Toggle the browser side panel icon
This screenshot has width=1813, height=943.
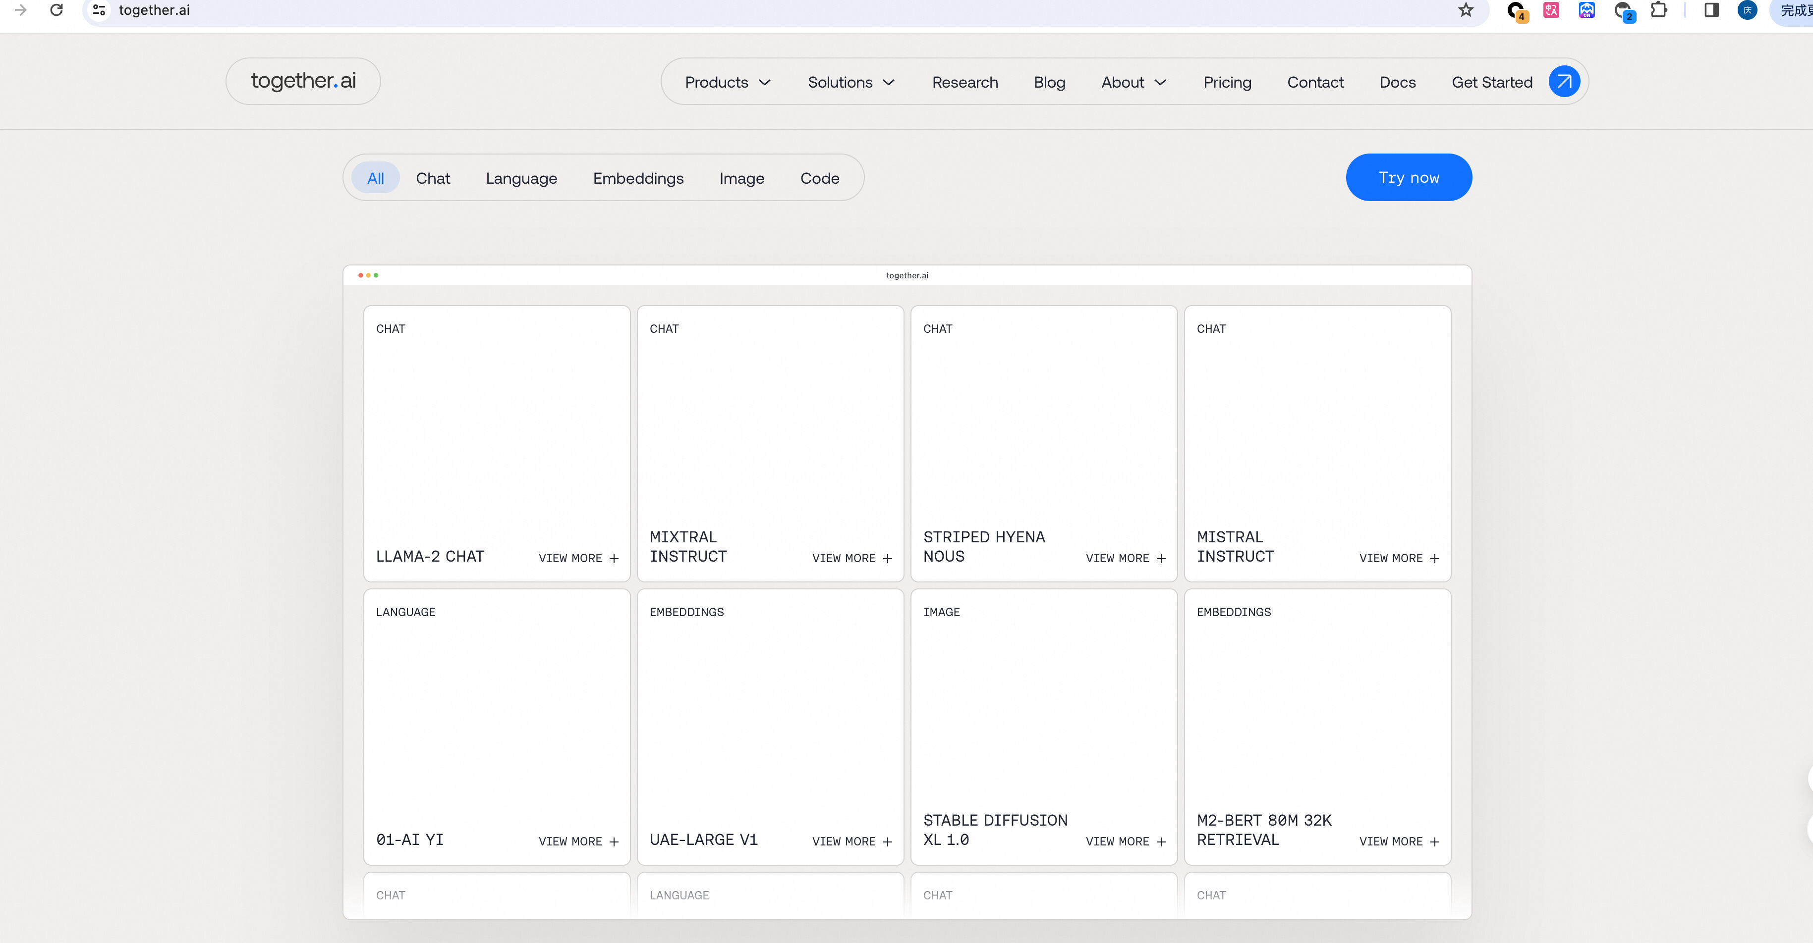point(1711,10)
